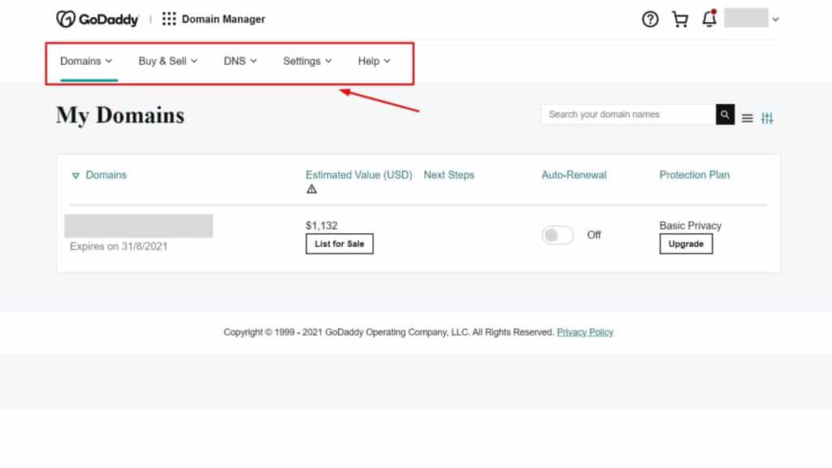
Task: Sort by the Domains column header
Action: coord(106,175)
